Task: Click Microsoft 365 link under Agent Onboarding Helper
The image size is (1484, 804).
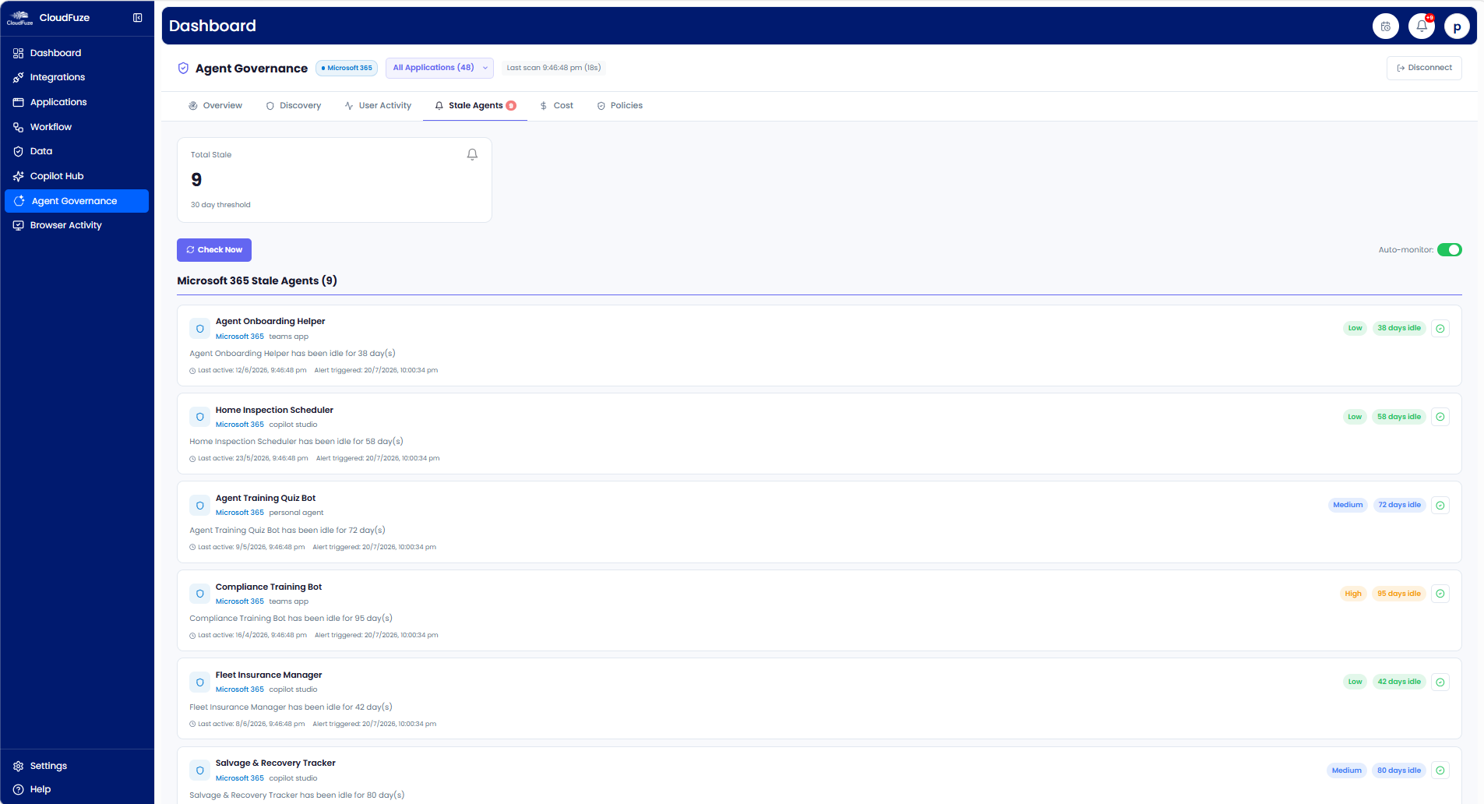Action: (240, 337)
